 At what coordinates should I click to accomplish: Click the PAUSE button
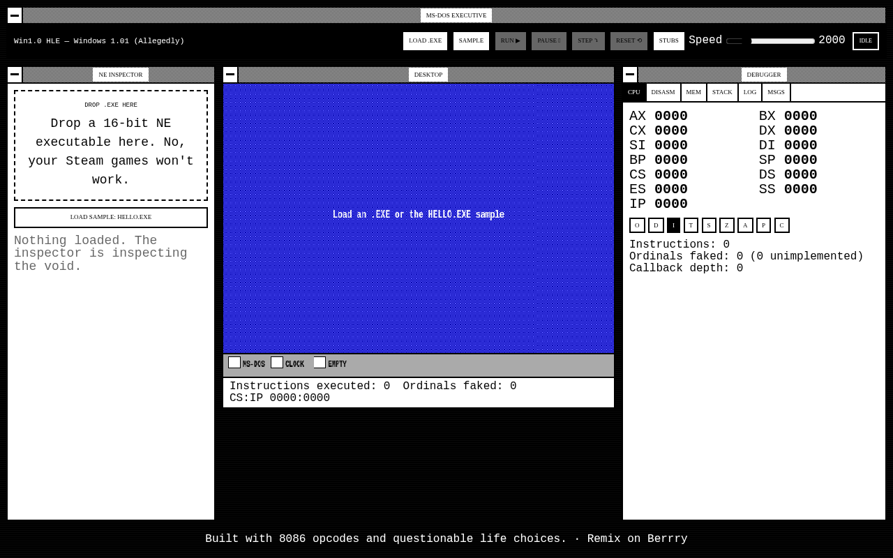pos(548,41)
